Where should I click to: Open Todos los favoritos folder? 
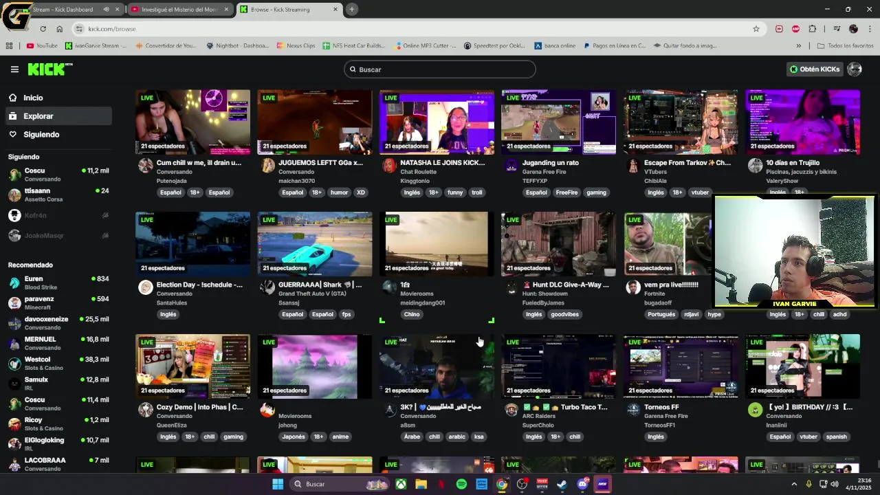click(x=845, y=45)
